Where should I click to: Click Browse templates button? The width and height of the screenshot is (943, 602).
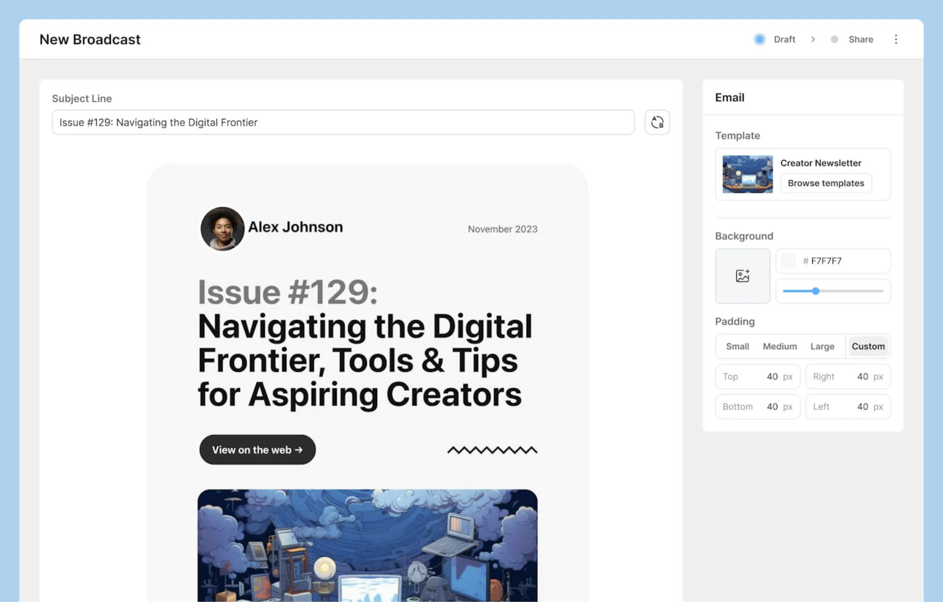click(x=826, y=183)
